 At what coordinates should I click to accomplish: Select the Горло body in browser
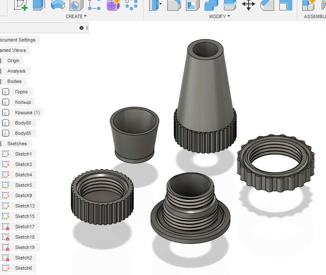pyautogui.click(x=21, y=92)
